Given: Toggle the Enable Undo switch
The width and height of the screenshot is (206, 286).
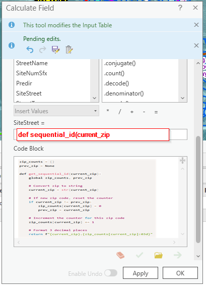Looking at the screenshot, I should (x=111, y=273).
